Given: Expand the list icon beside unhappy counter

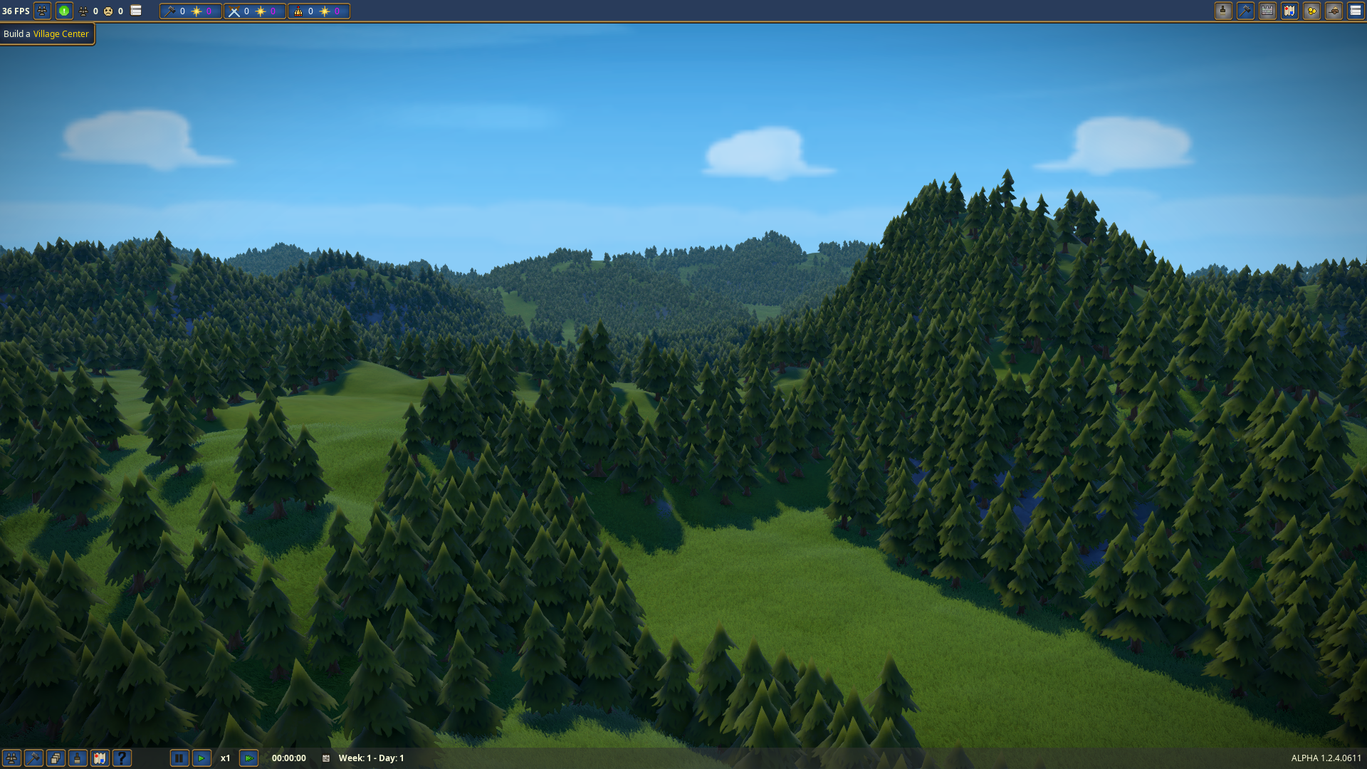Looking at the screenshot, I should point(136,11).
